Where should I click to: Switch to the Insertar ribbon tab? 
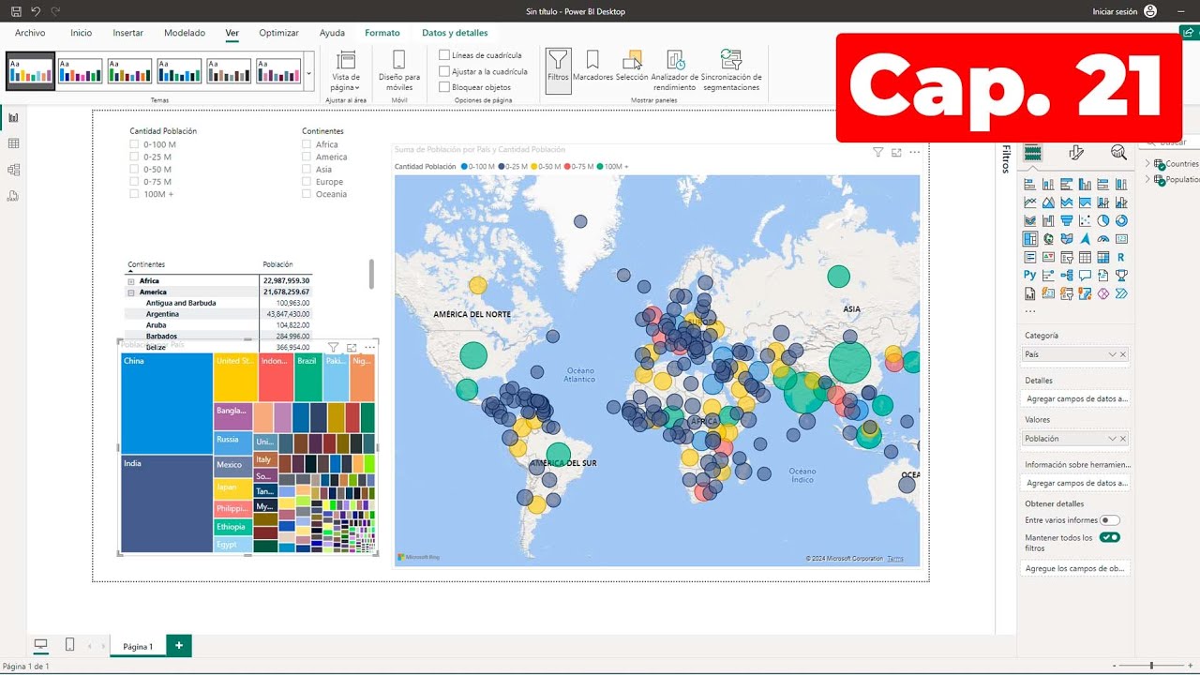[x=128, y=33]
